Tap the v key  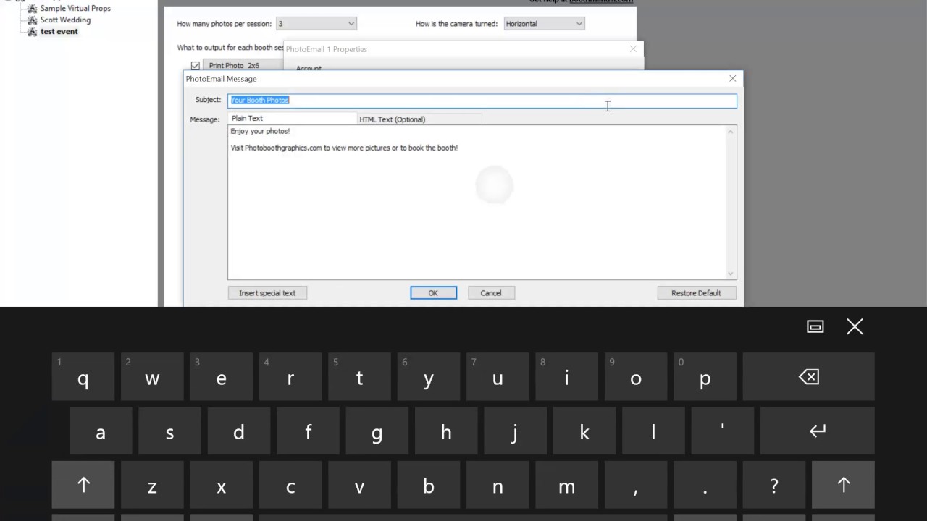tap(360, 486)
